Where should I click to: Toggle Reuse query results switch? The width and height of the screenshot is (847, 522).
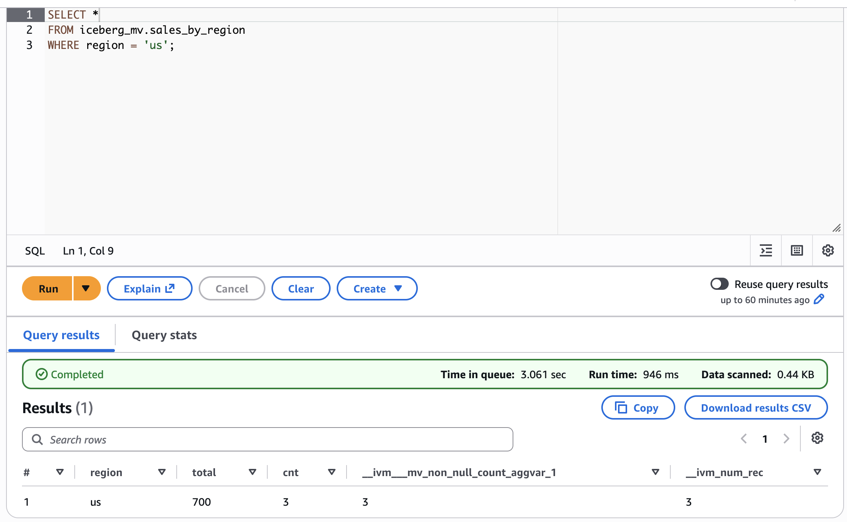(x=719, y=284)
